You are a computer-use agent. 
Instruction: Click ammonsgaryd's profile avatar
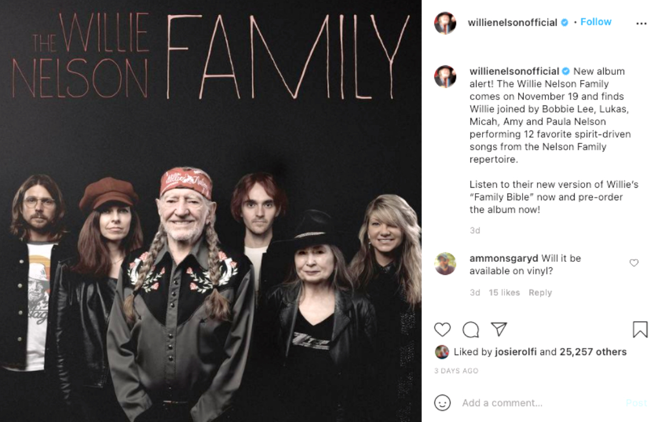[x=445, y=264]
